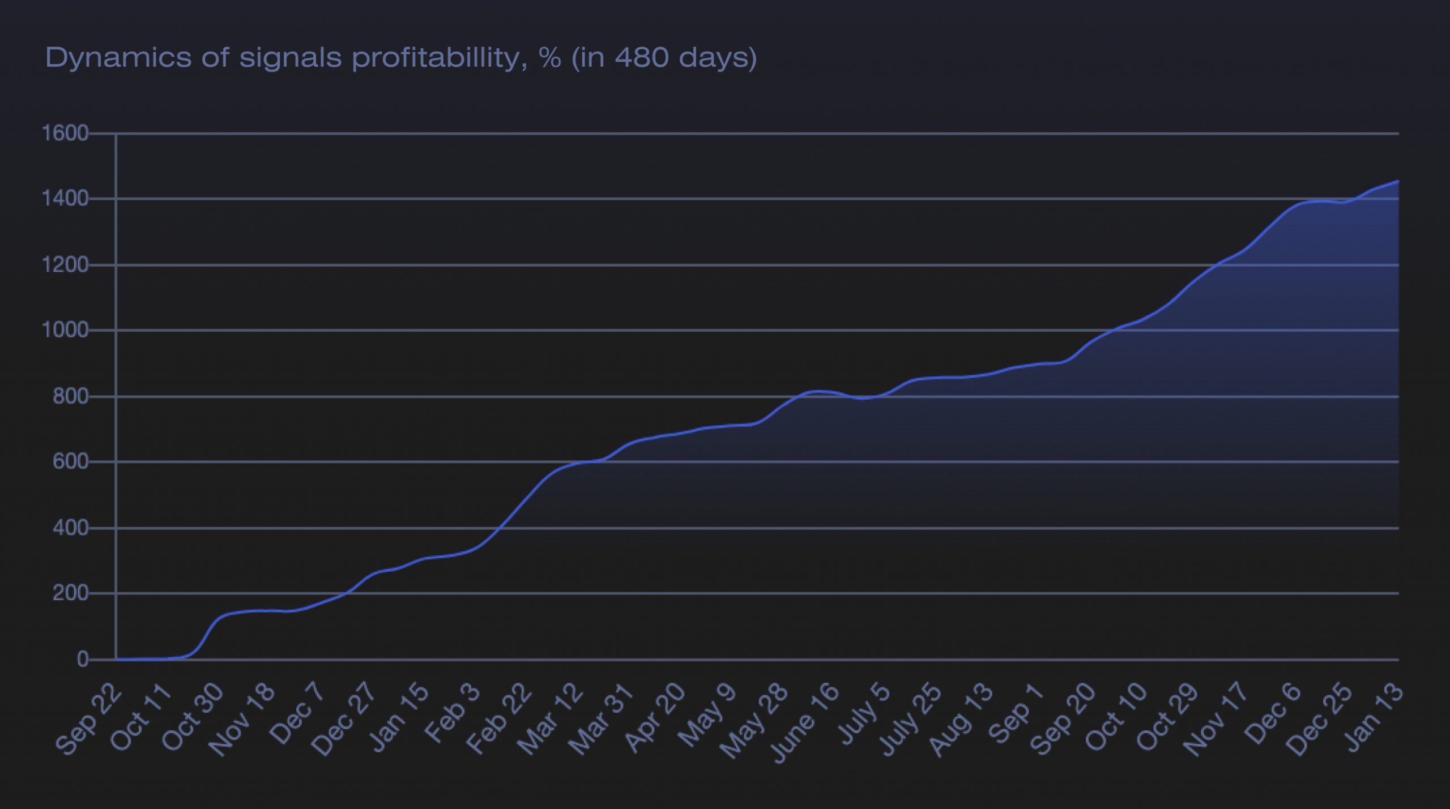Select the Jan 15 date label
Viewport: 1450px width, 809px height.
[399, 717]
